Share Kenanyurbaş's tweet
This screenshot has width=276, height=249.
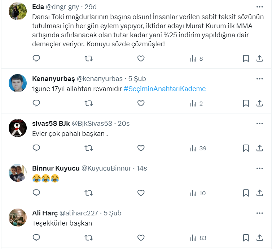pos(259,103)
